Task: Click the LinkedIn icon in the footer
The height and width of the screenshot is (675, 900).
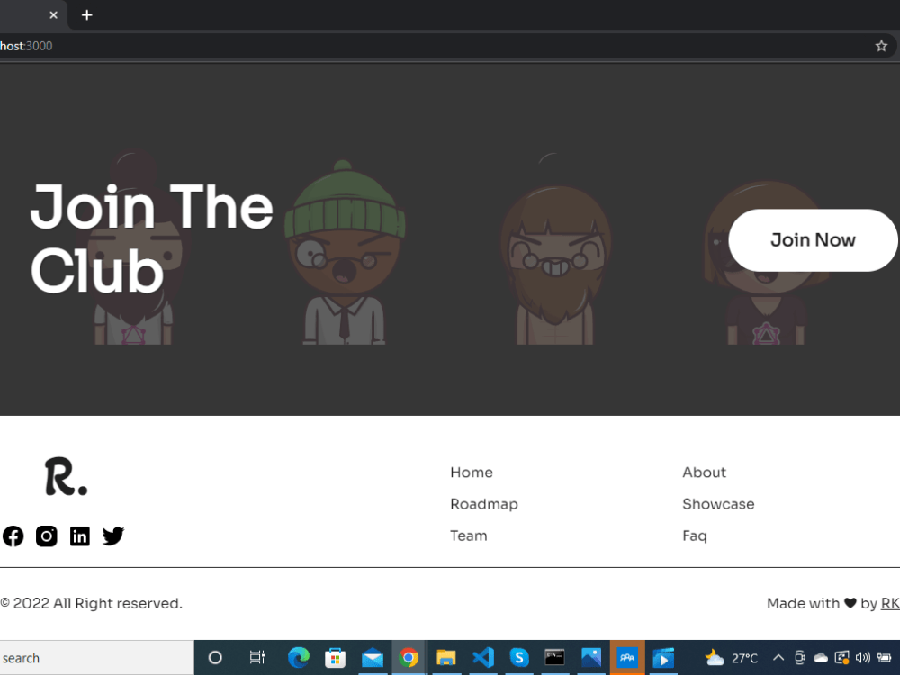Action: tap(79, 535)
